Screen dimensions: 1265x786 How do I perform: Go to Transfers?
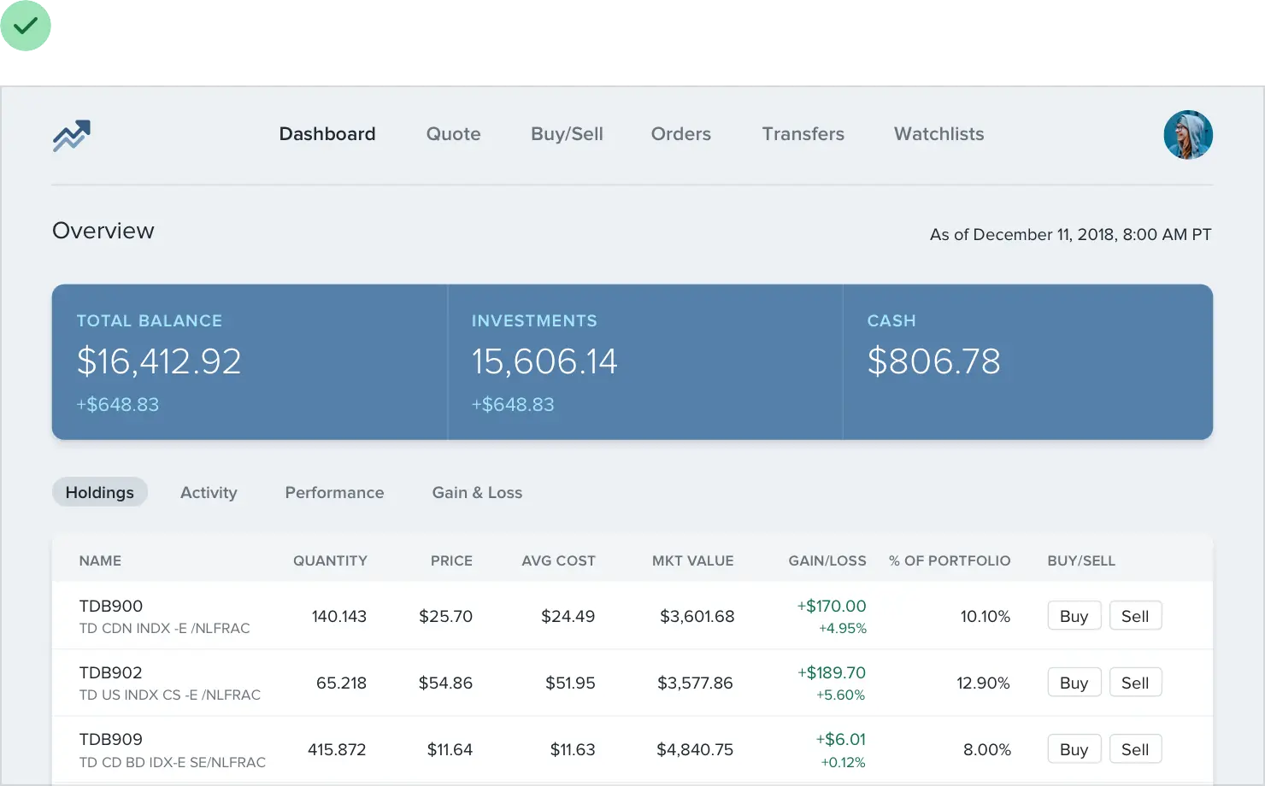[x=803, y=134]
